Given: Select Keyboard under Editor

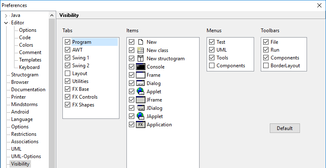Looking at the screenshot, I should point(29,67).
